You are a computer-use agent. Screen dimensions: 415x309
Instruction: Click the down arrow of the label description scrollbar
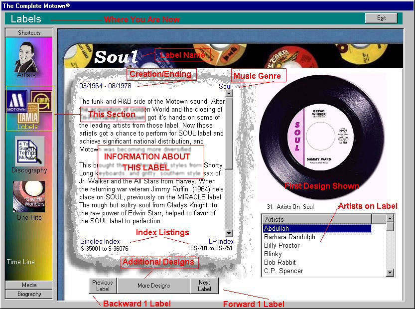[229, 233]
